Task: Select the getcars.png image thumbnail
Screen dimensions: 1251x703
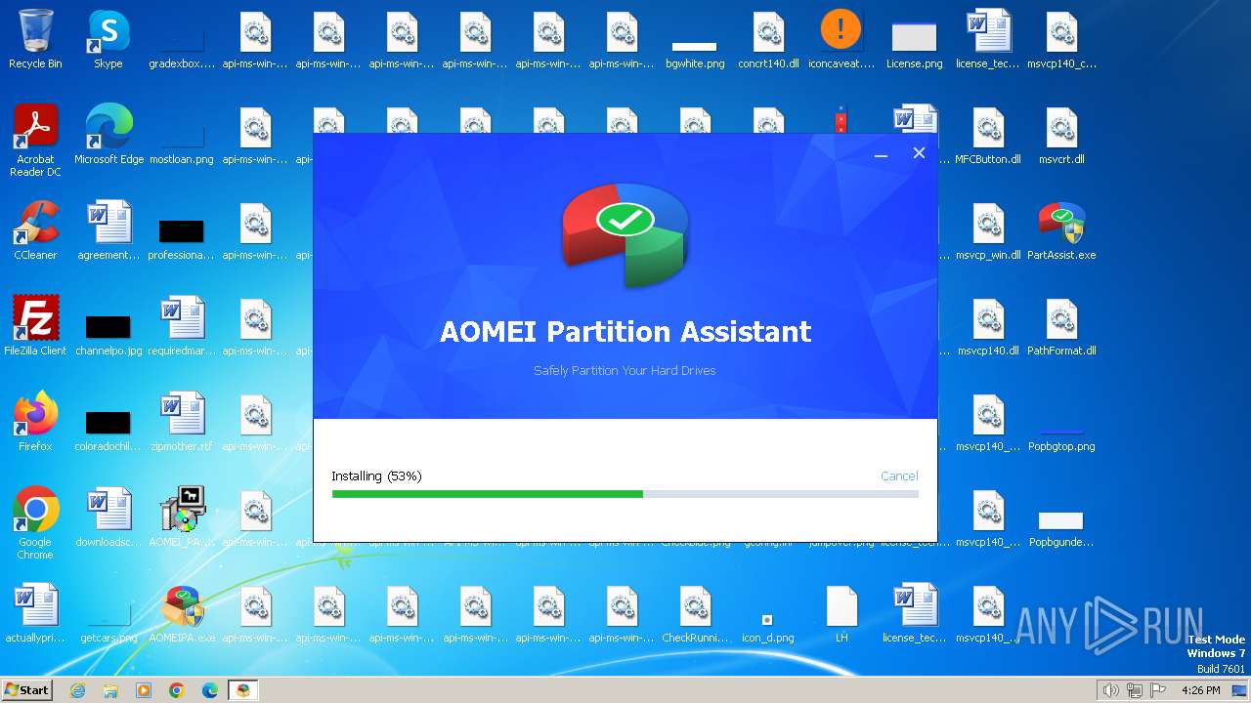Action: [x=108, y=625]
